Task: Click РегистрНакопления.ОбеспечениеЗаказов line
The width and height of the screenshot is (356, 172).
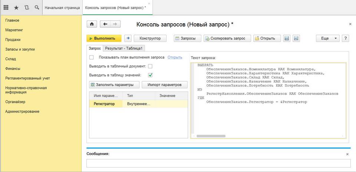Action: [272, 94]
